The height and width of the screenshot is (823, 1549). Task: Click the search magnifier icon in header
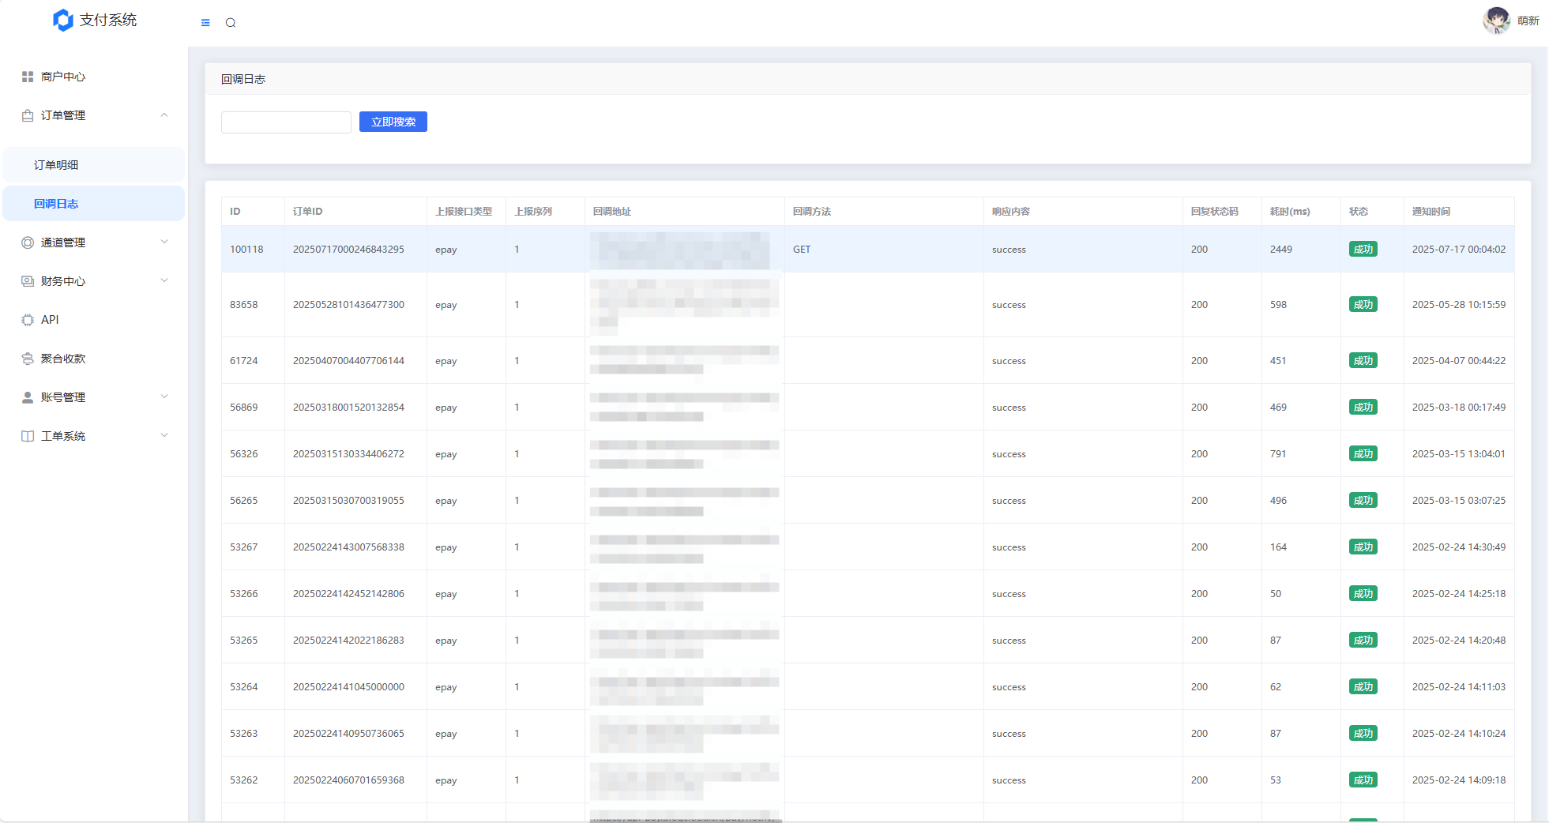(x=231, y=23)
